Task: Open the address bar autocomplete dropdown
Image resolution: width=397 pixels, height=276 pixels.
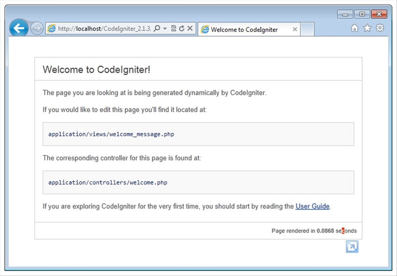Action: click(165, 28)
